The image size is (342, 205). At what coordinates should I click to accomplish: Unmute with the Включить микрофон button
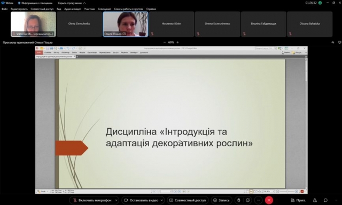[x=92, y=200]
